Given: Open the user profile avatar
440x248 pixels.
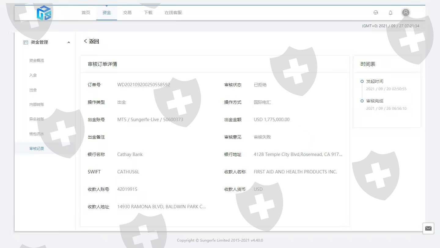Looking at the screenshot, I should pyautogui.click(x=406, y=13).
